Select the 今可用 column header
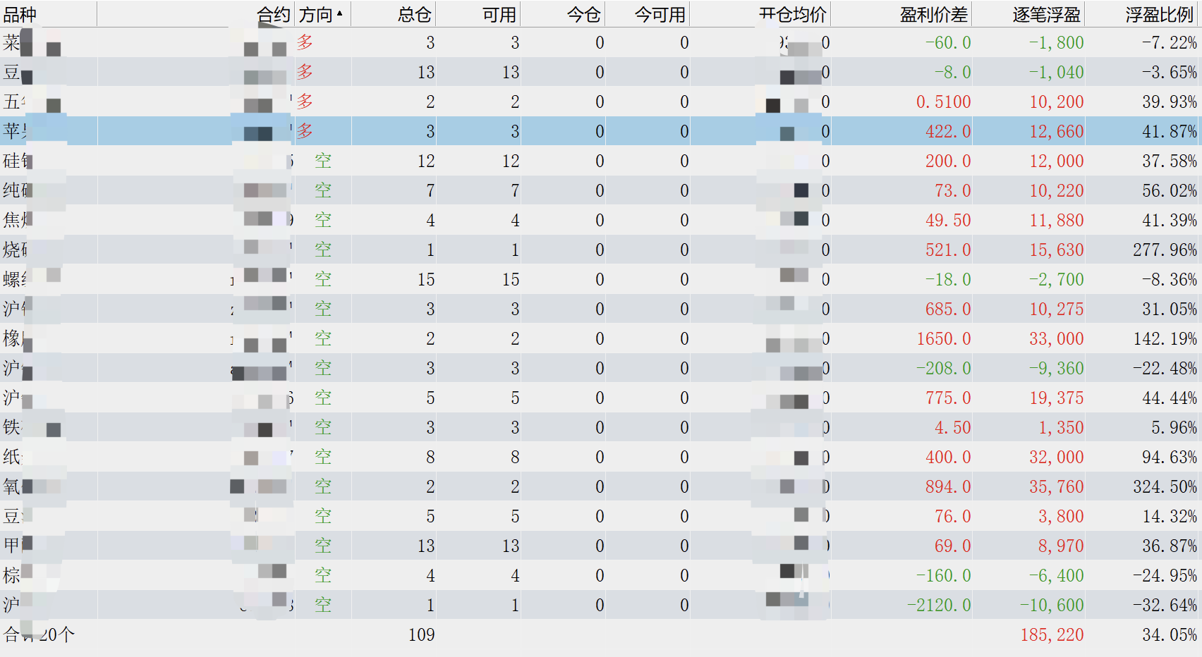Screen dimensions: 1202x657 click(x=660, y=14)
